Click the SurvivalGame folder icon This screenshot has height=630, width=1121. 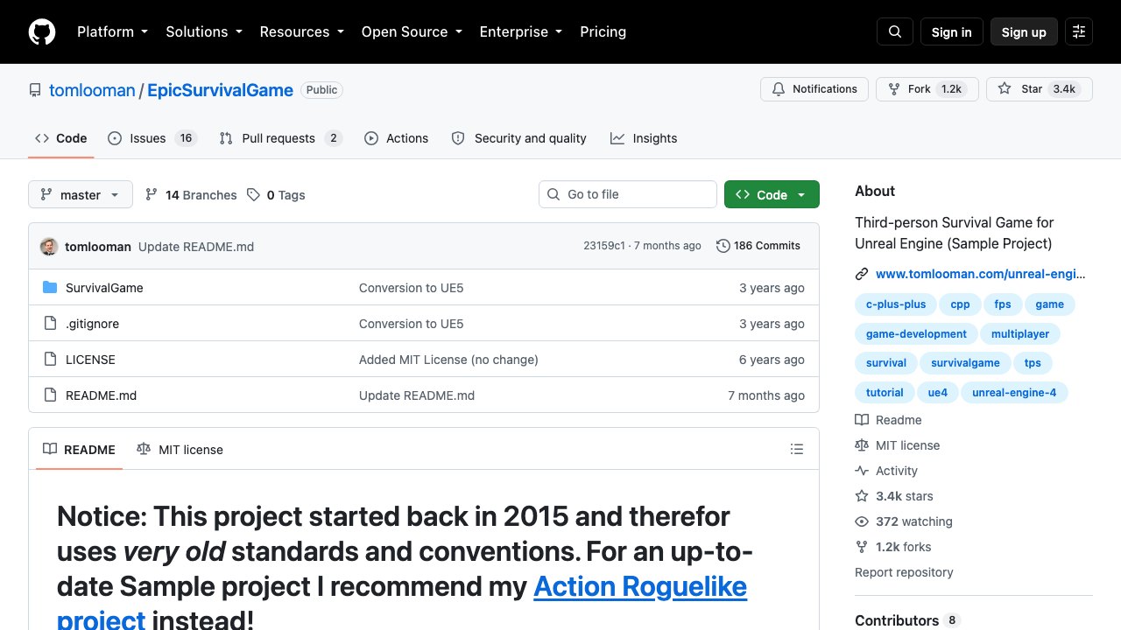[x=50, y=288]
